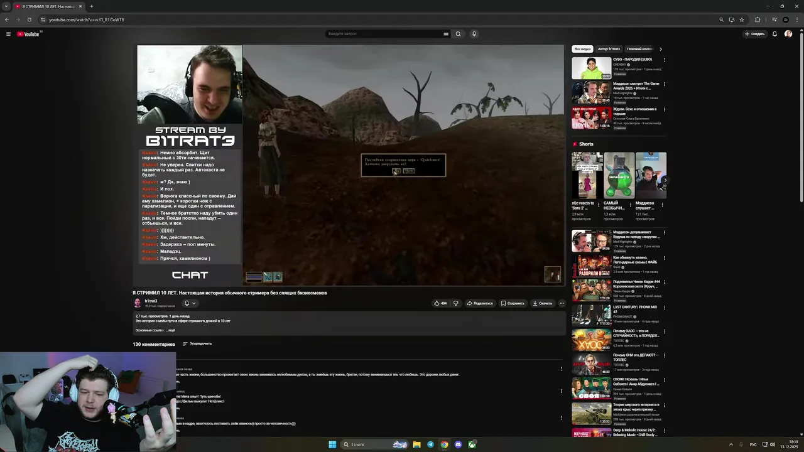Image resolution: width=804 pixels, height=452 pixels.
Task: Open options for Мэддисон смотрит The Game Awards
Action: pyautogui.click(x=665, y=84)
